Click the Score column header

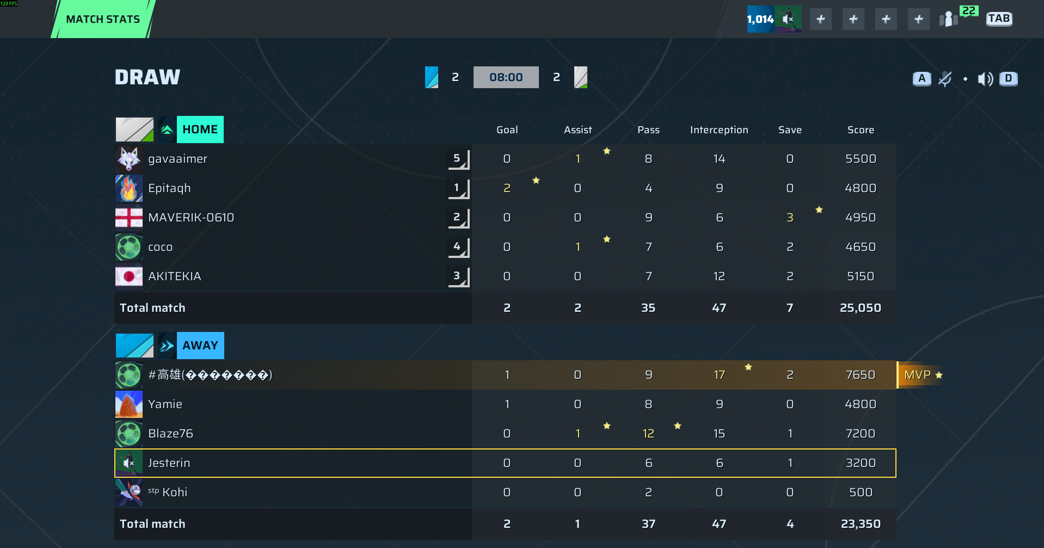[x=861, y=130]
